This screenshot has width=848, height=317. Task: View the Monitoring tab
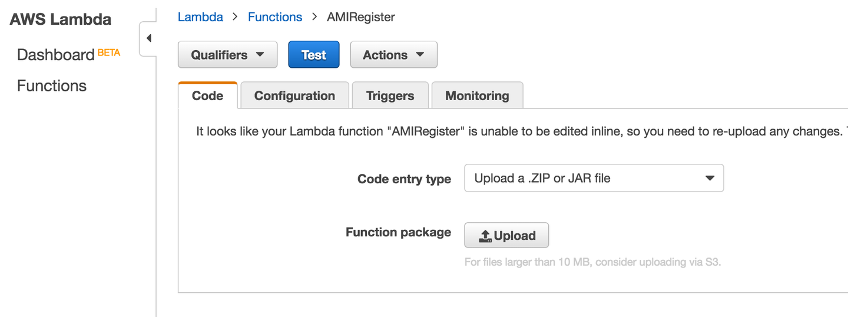point(477,96)
